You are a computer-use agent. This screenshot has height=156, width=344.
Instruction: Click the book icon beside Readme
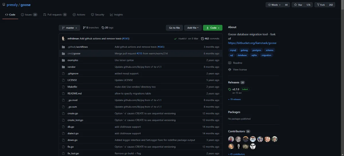(x=230, y=63)
